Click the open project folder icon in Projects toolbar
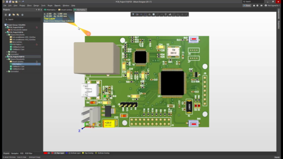283x159 pixels. click(14, 15)
